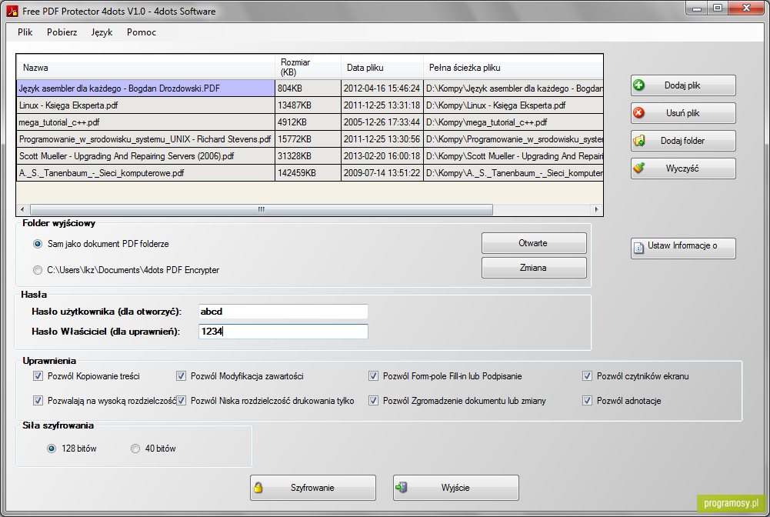Click the file list horizontal scrollbar thumb

(x=262, y=210)
